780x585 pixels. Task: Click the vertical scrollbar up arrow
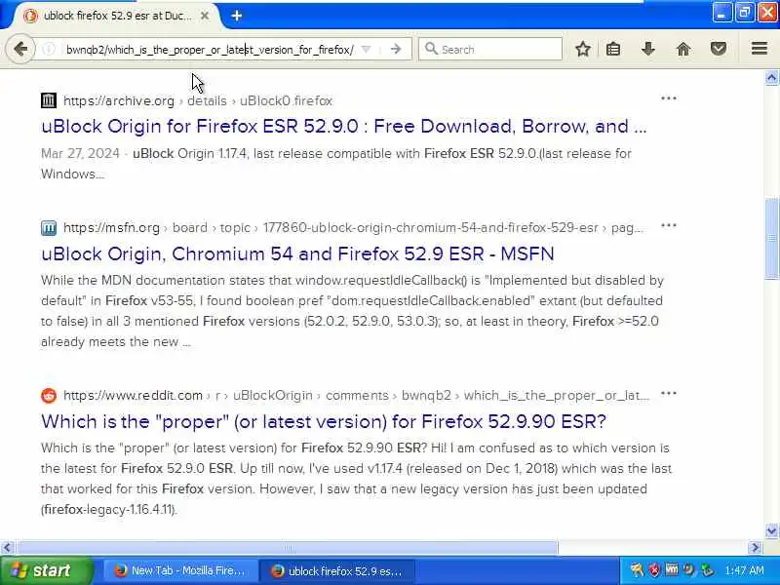coord(771,78)
